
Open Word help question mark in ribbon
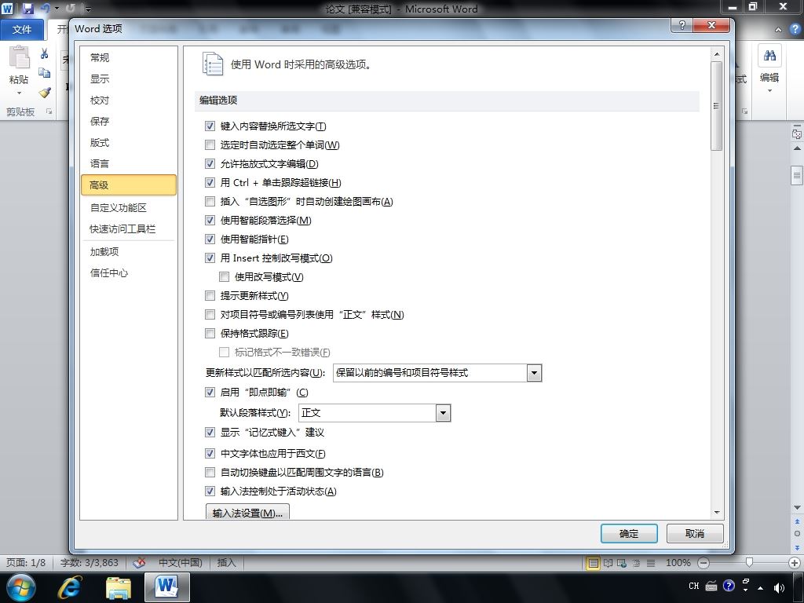pyautogui.click(x=795, y=29)
